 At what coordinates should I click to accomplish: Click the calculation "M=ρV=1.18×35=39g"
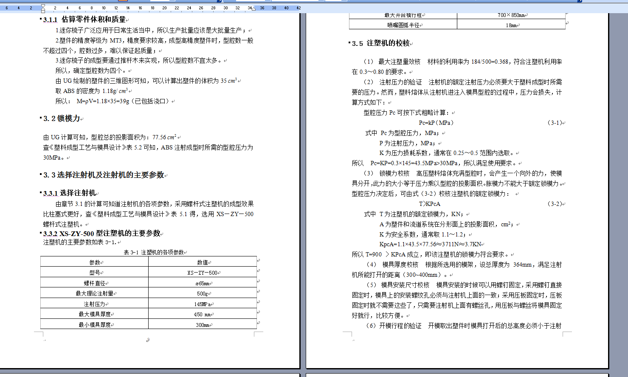click(103, 101)
